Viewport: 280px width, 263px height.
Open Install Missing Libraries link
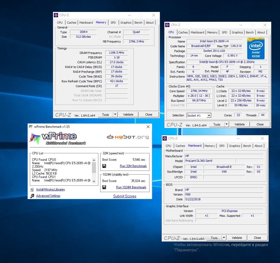click(x=50, y=189)
